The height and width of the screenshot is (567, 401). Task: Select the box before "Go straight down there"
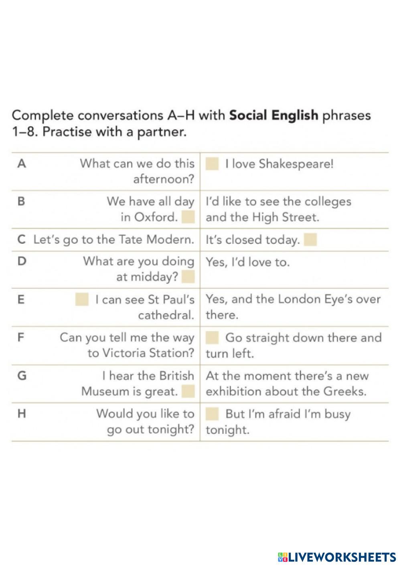pyautogui.click(x=212, y=338)
